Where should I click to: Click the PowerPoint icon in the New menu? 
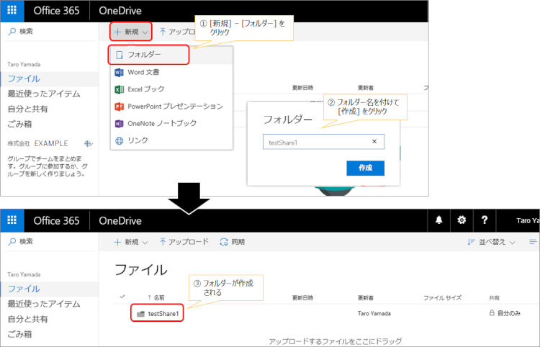point(119,107)
